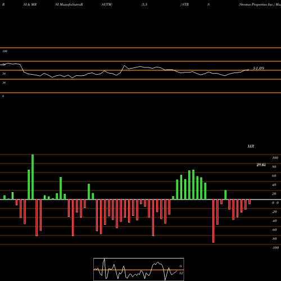Image resolution: width=281 pixels, height=281 pixels.
Task: Click the MR axis label -100
Action: tap(275, 248)
